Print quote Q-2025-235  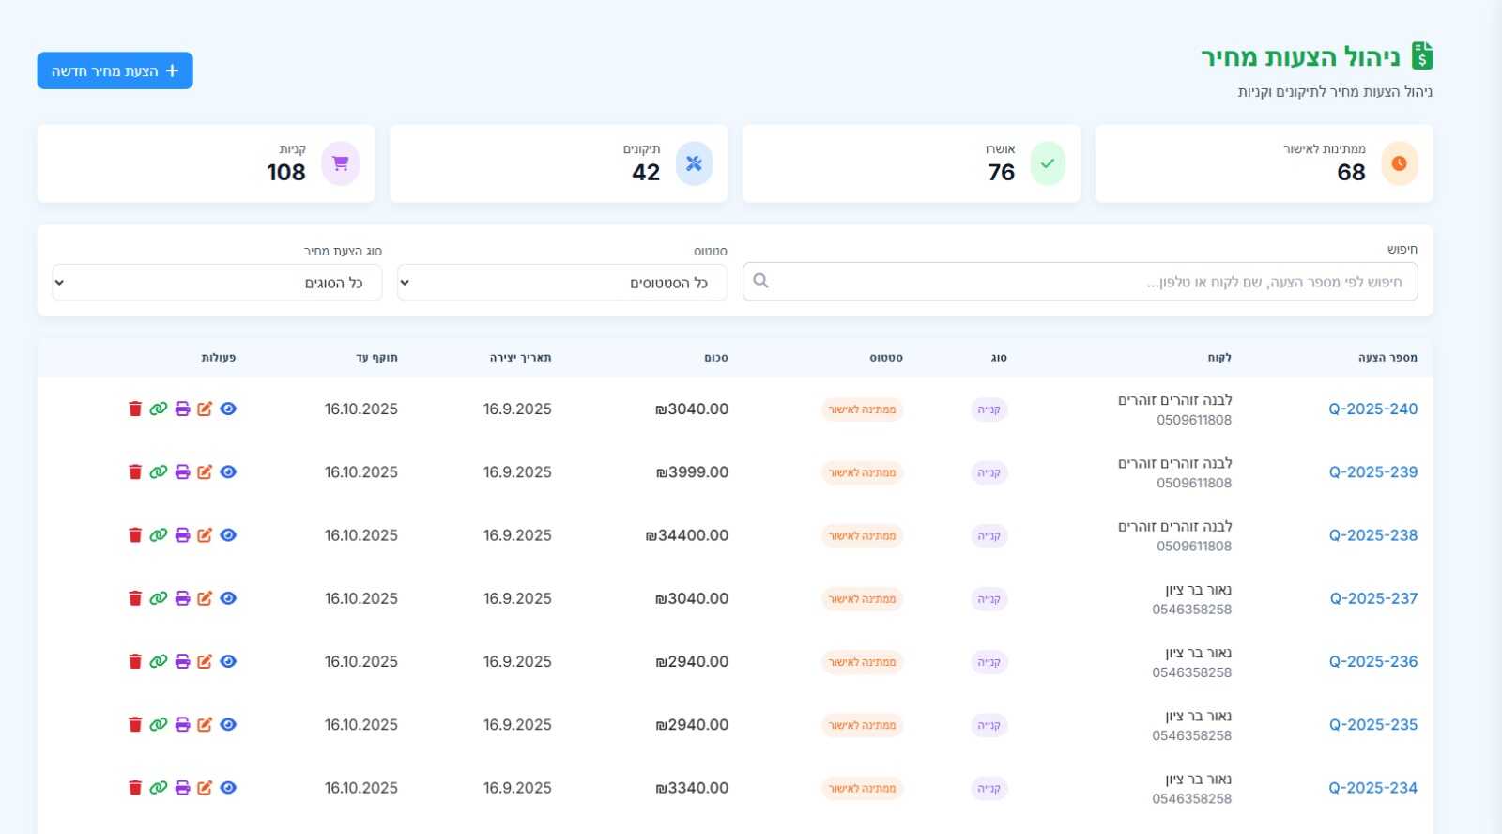(182, 724)
